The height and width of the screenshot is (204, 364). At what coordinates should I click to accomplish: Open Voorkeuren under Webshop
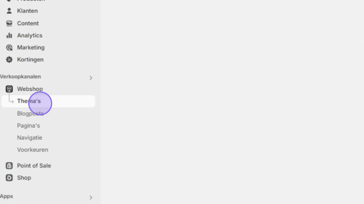[x=32, y=150]
